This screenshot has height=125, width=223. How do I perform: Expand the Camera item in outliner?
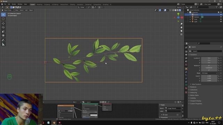pyautogui.click(x=190, y=17)
